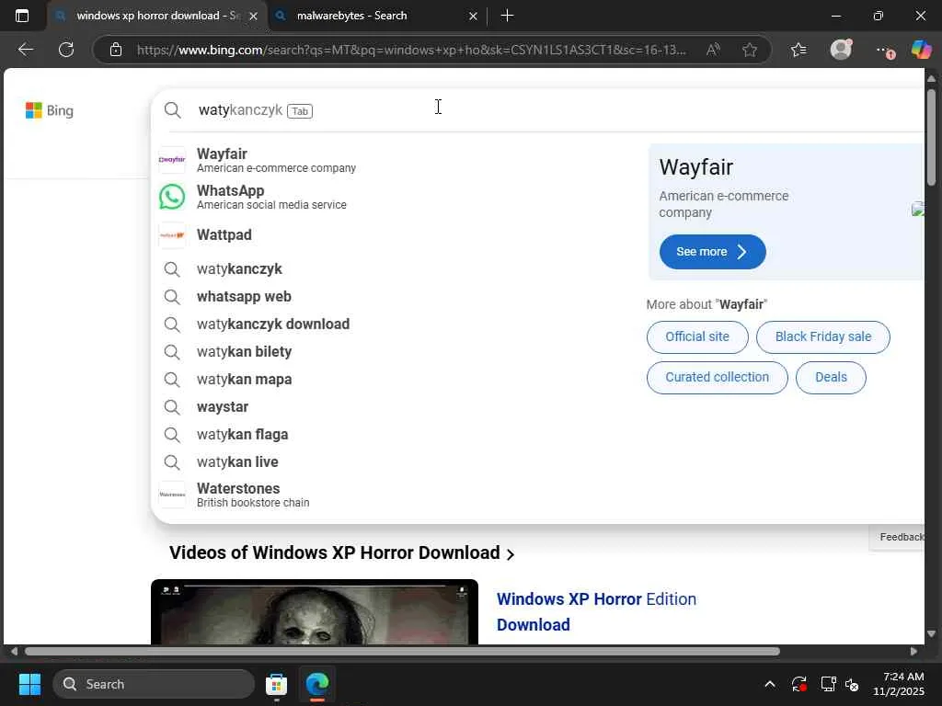Click the vertical scrollbar thumb
This screenshot has width=942, height=706.
[931, 137]
